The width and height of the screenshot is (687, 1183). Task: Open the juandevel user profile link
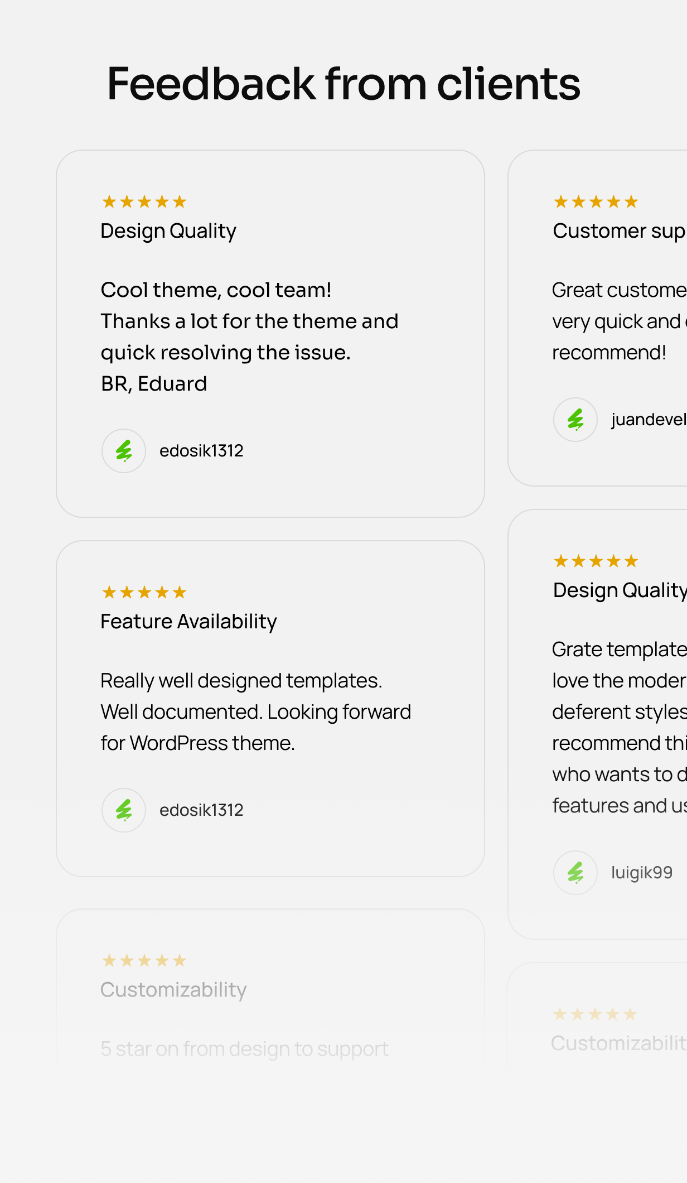point(649,420)
